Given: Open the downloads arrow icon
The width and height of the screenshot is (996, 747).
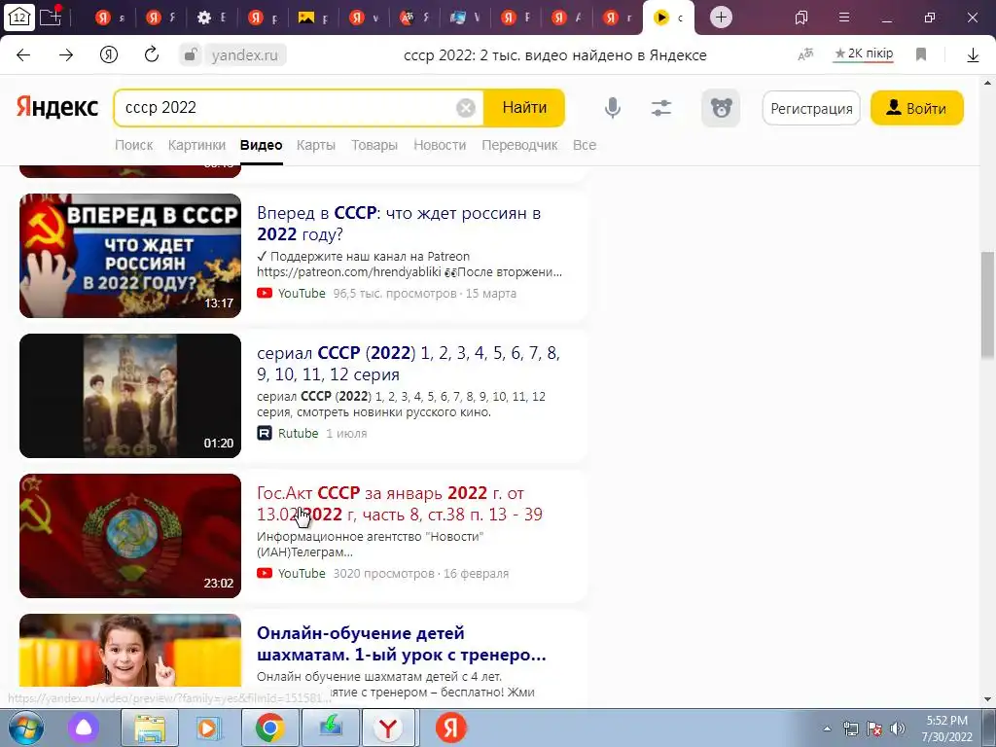Looking at the screenshot, I should click(x=973, y=55).
